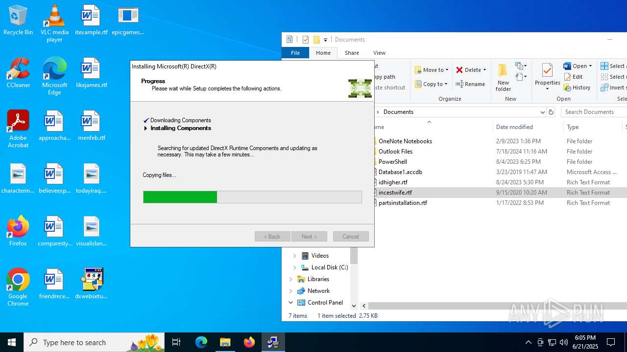
Task: Open the address bar history dropdown
Action: tap(542, 112)
